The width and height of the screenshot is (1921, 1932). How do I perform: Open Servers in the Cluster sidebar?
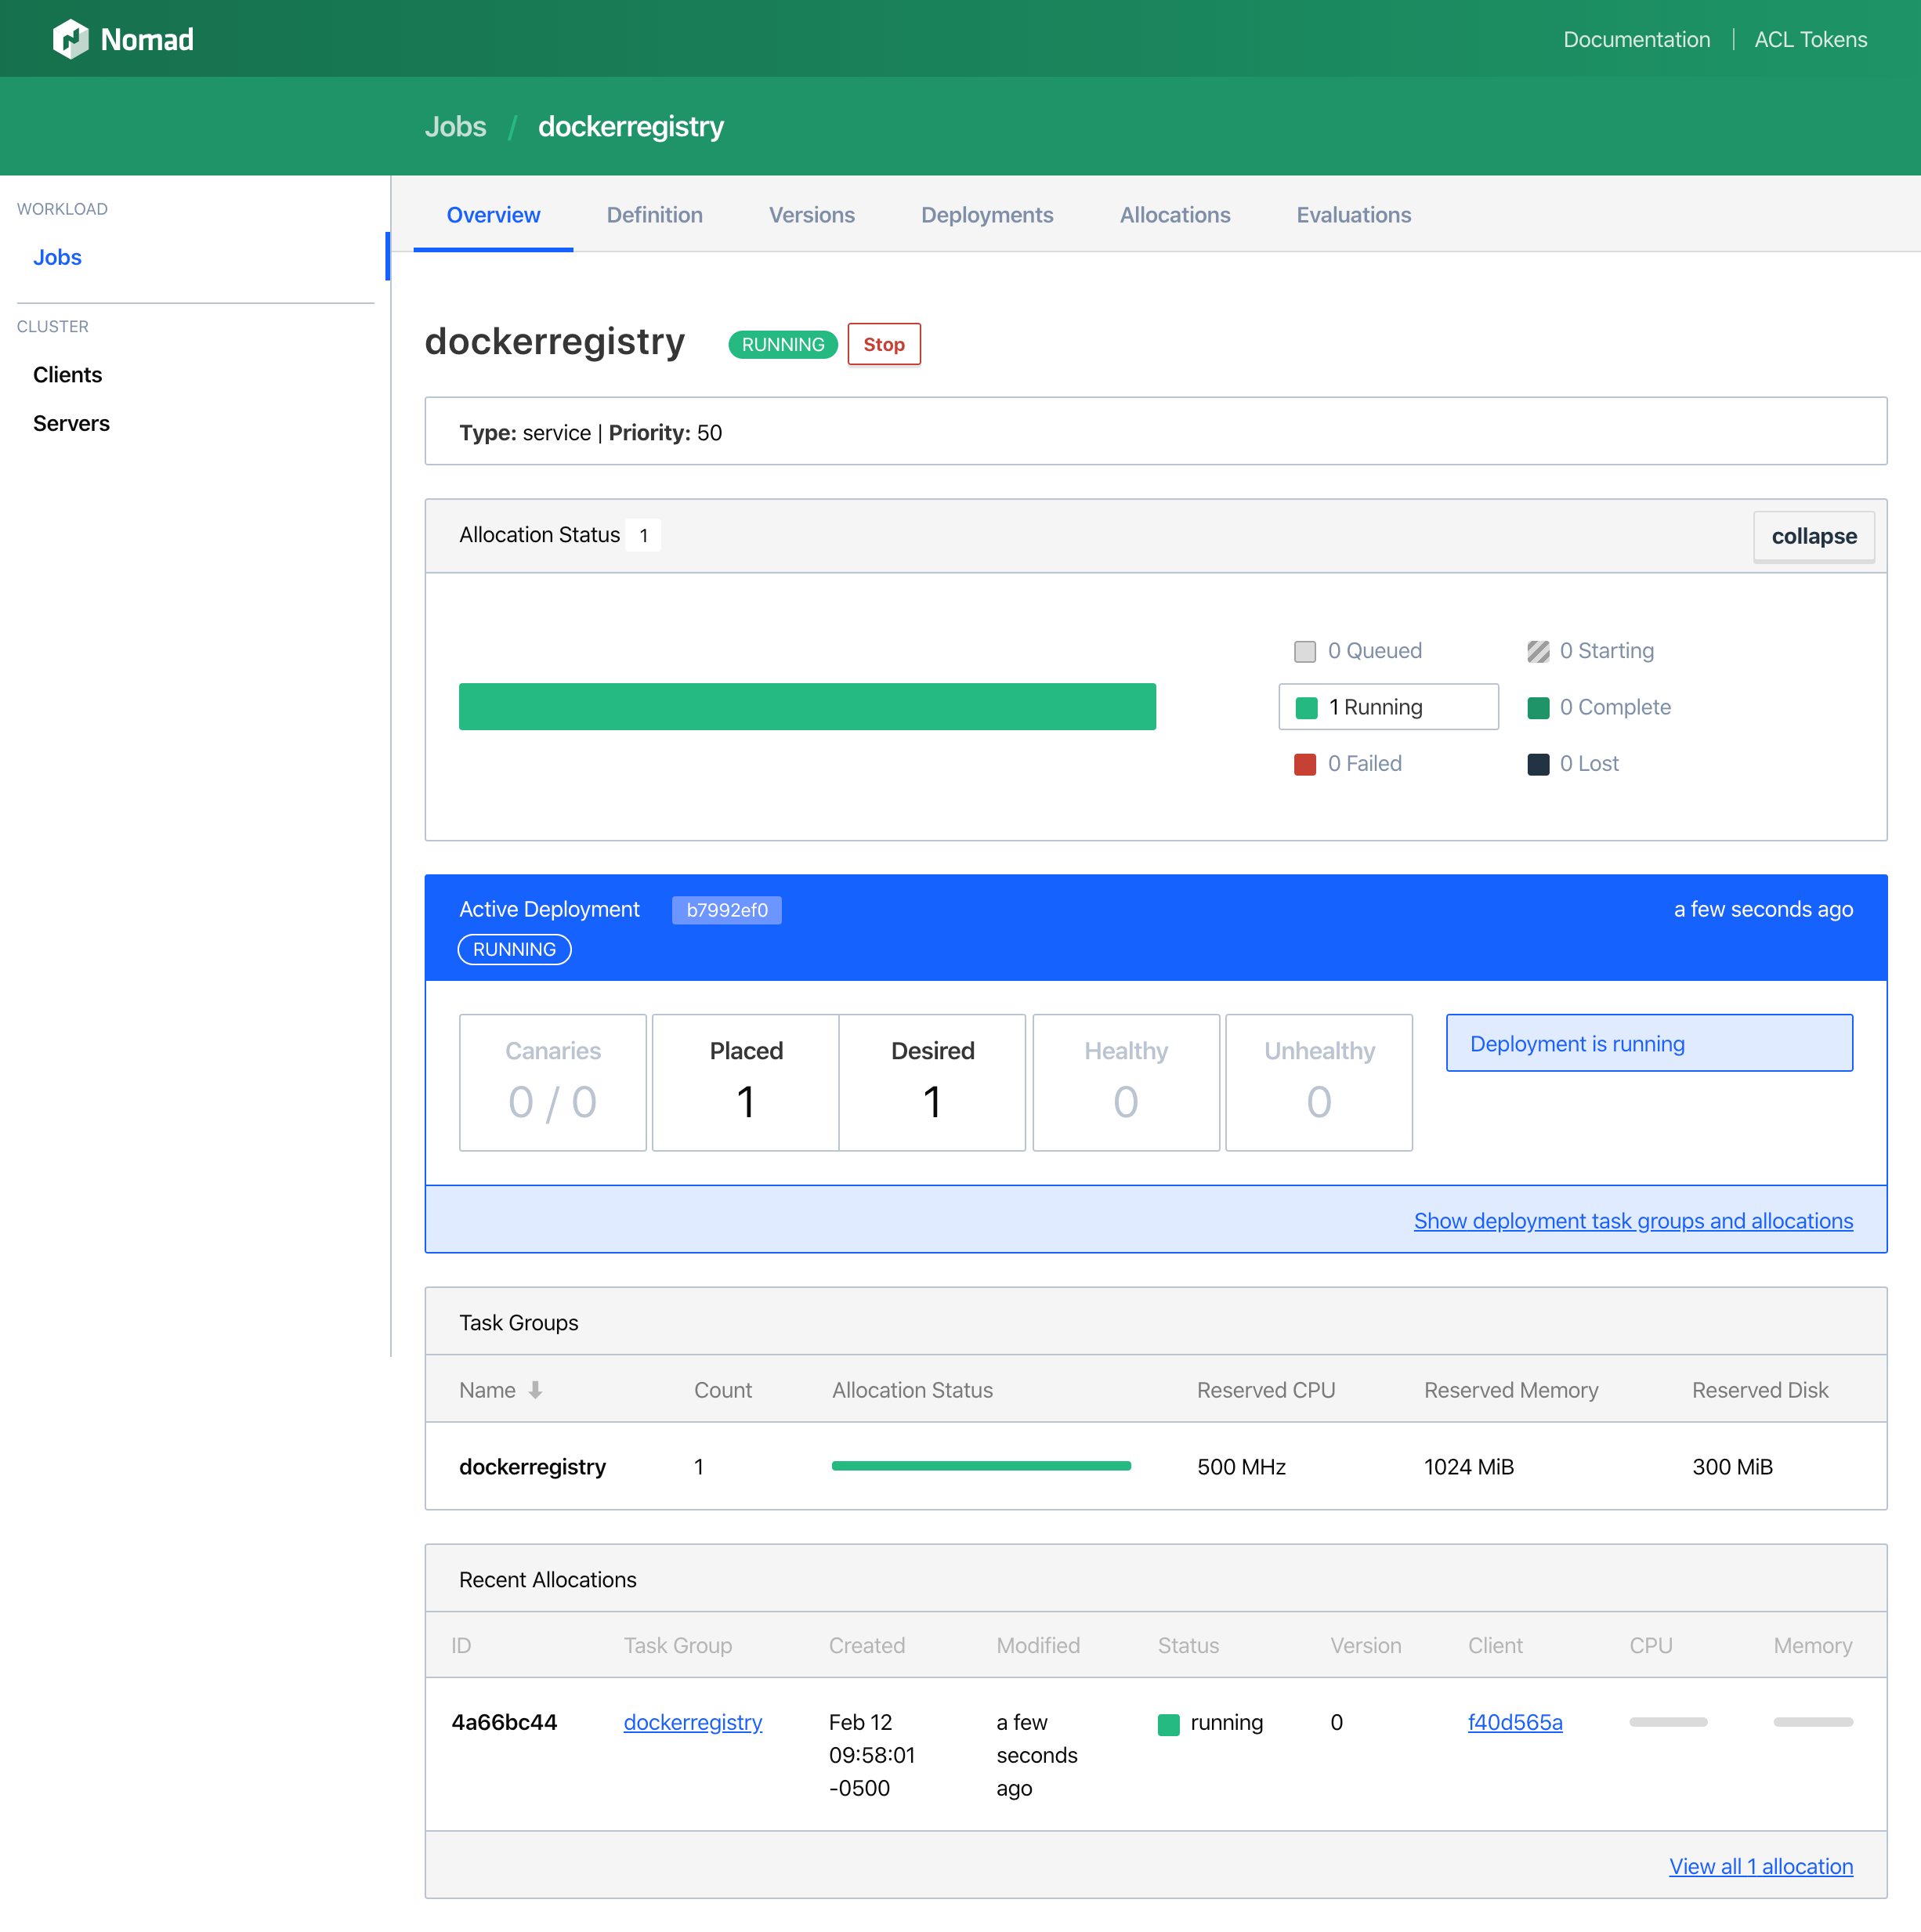[x=71, y=423]
